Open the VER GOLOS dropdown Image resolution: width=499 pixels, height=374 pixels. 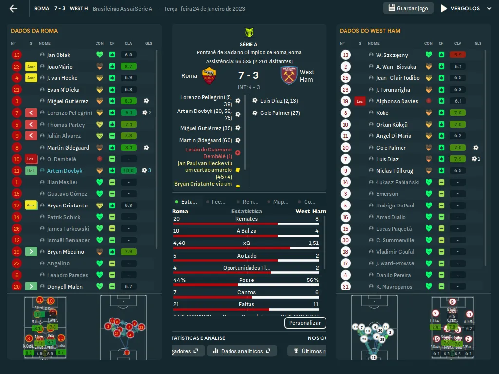pos(460,8)
